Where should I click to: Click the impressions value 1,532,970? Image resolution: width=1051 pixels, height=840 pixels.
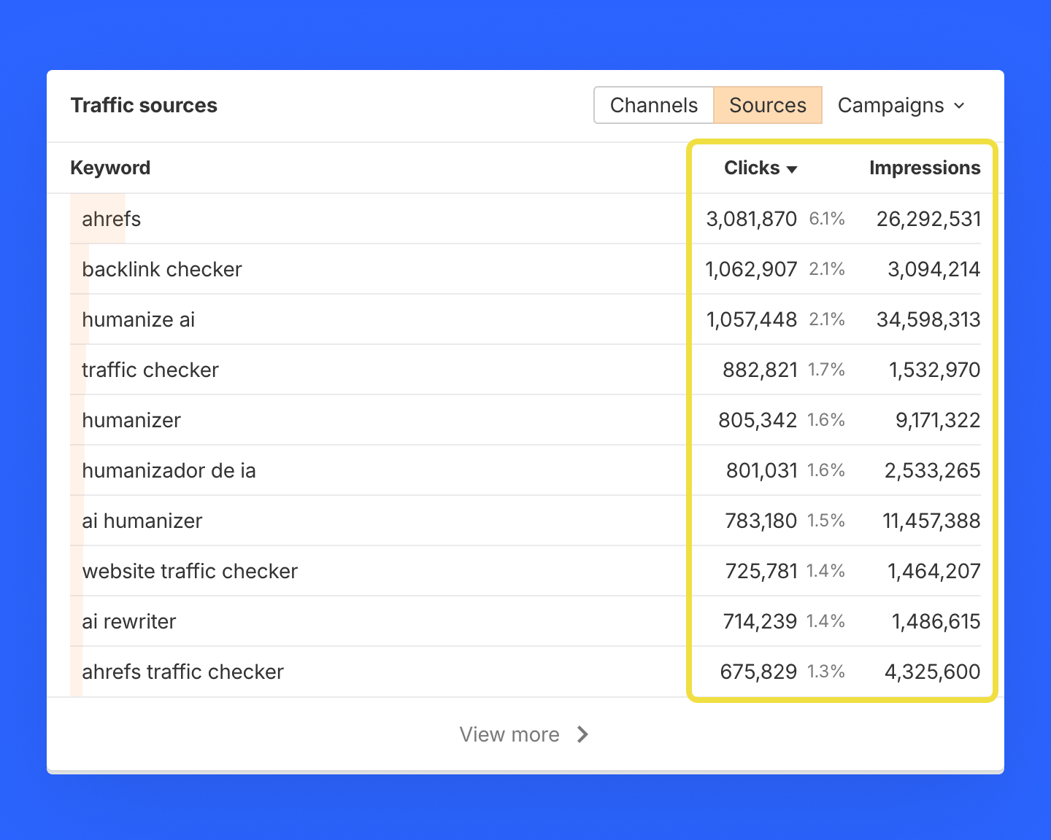click(x=935, y=370)
